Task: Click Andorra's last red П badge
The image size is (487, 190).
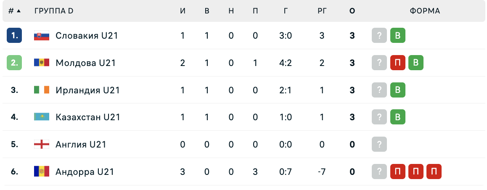Action: pyautogui.click(x=434, y=172)
